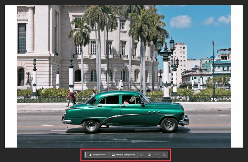Screen dimensions: 248x162
Task: Click the green car's front wheel
Action: tap(169, 125)
